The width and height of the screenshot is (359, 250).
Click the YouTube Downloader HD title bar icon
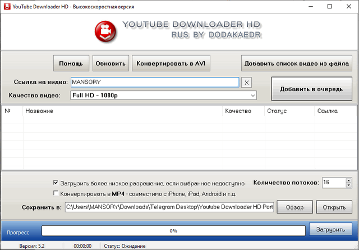coord(7,6)
